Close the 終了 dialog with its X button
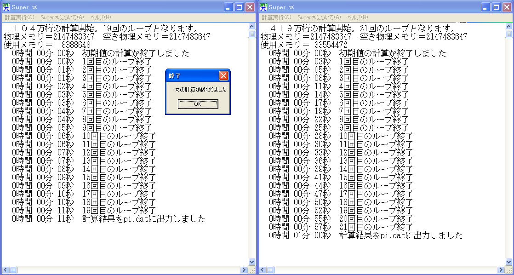514x275 pixels. click(x=223, y=75)
